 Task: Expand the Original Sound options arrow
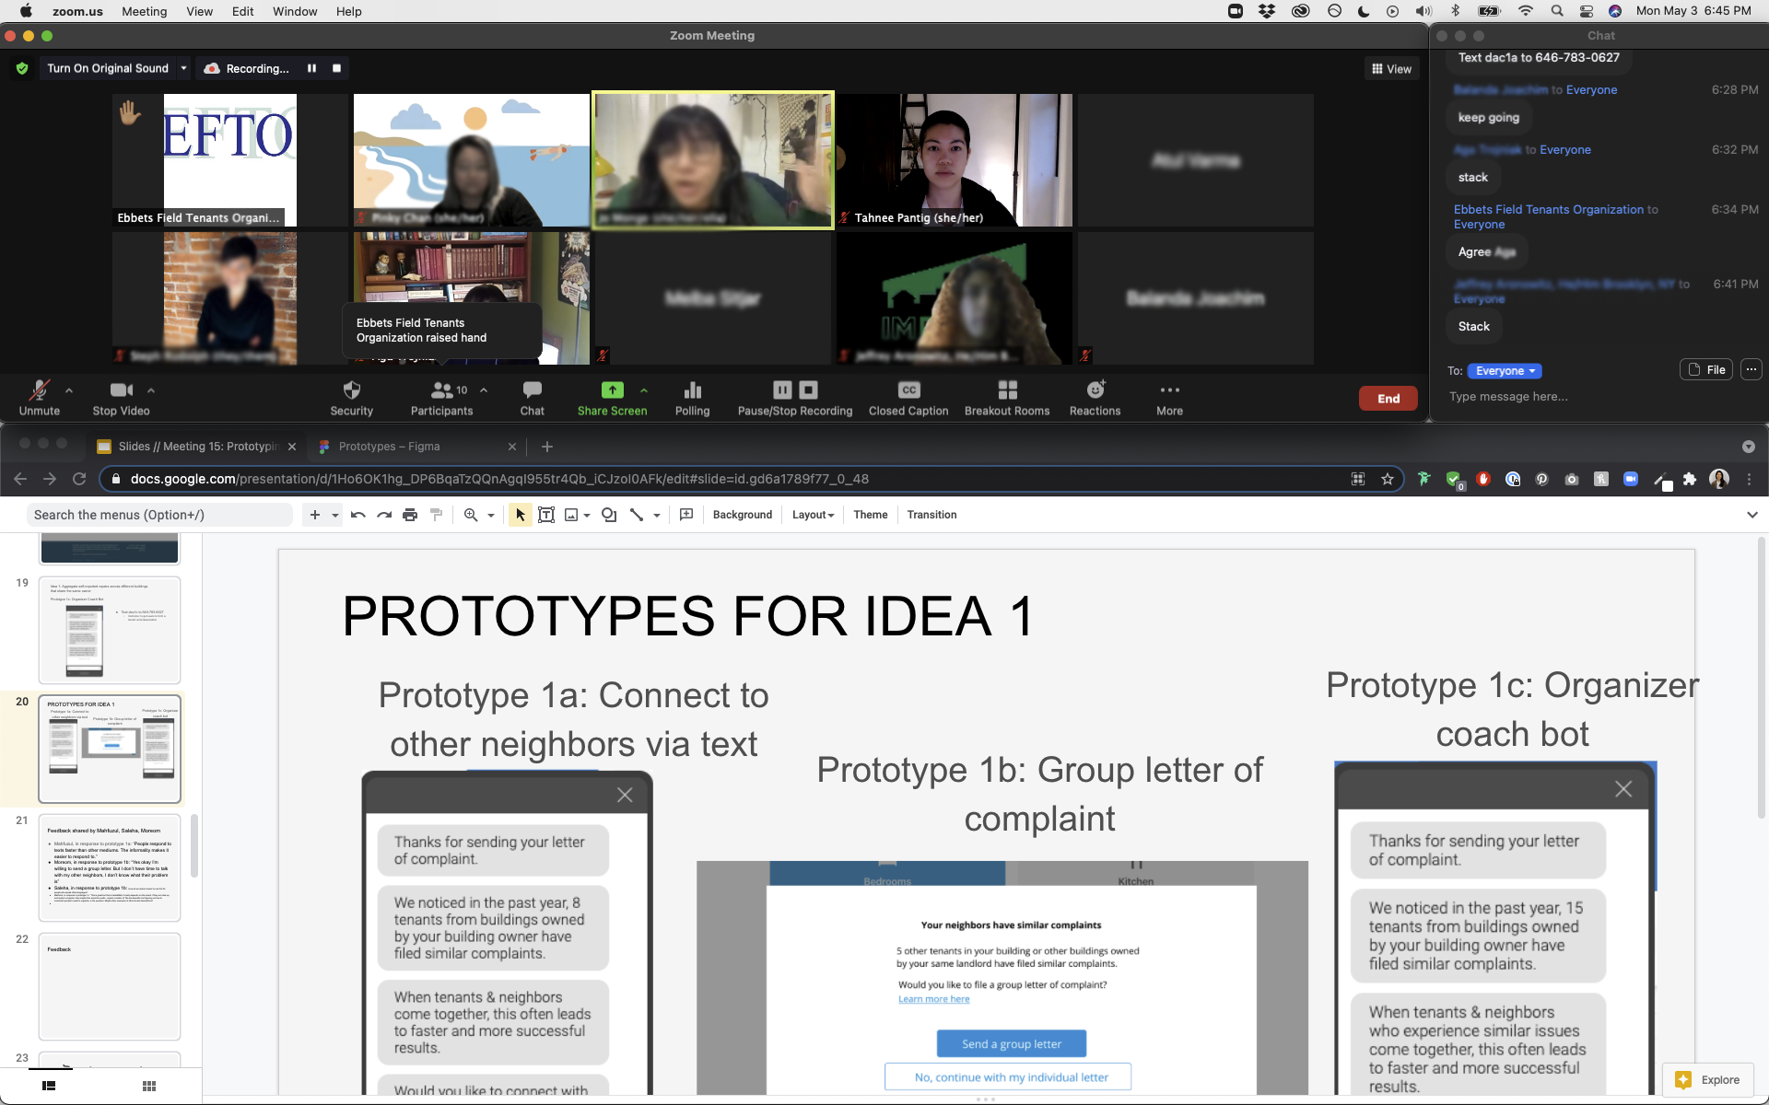(183, 68)
